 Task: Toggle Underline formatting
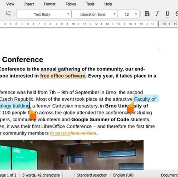(168, 14)
